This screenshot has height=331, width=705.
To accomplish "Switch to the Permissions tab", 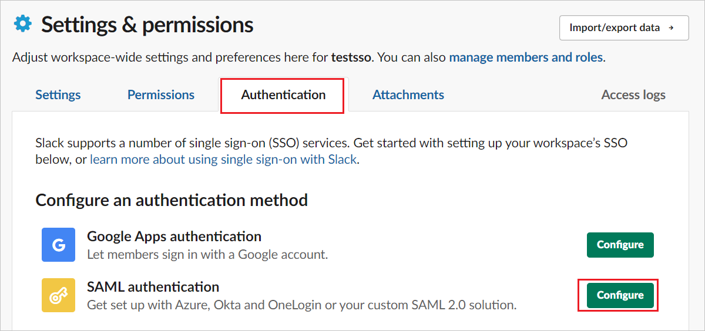I will coord(161,95).
